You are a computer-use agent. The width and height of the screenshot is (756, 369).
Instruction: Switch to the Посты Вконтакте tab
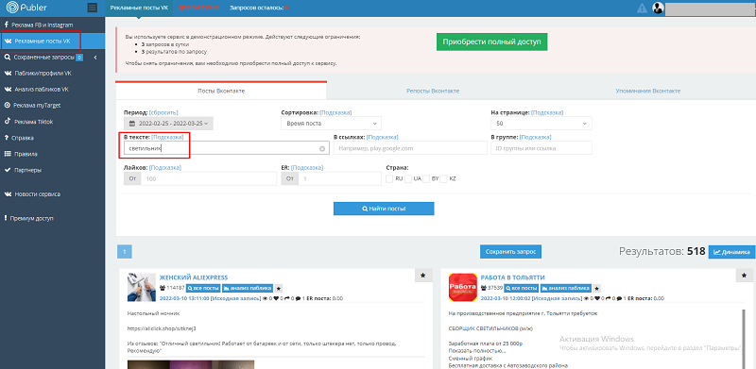[x=221, y=91]
